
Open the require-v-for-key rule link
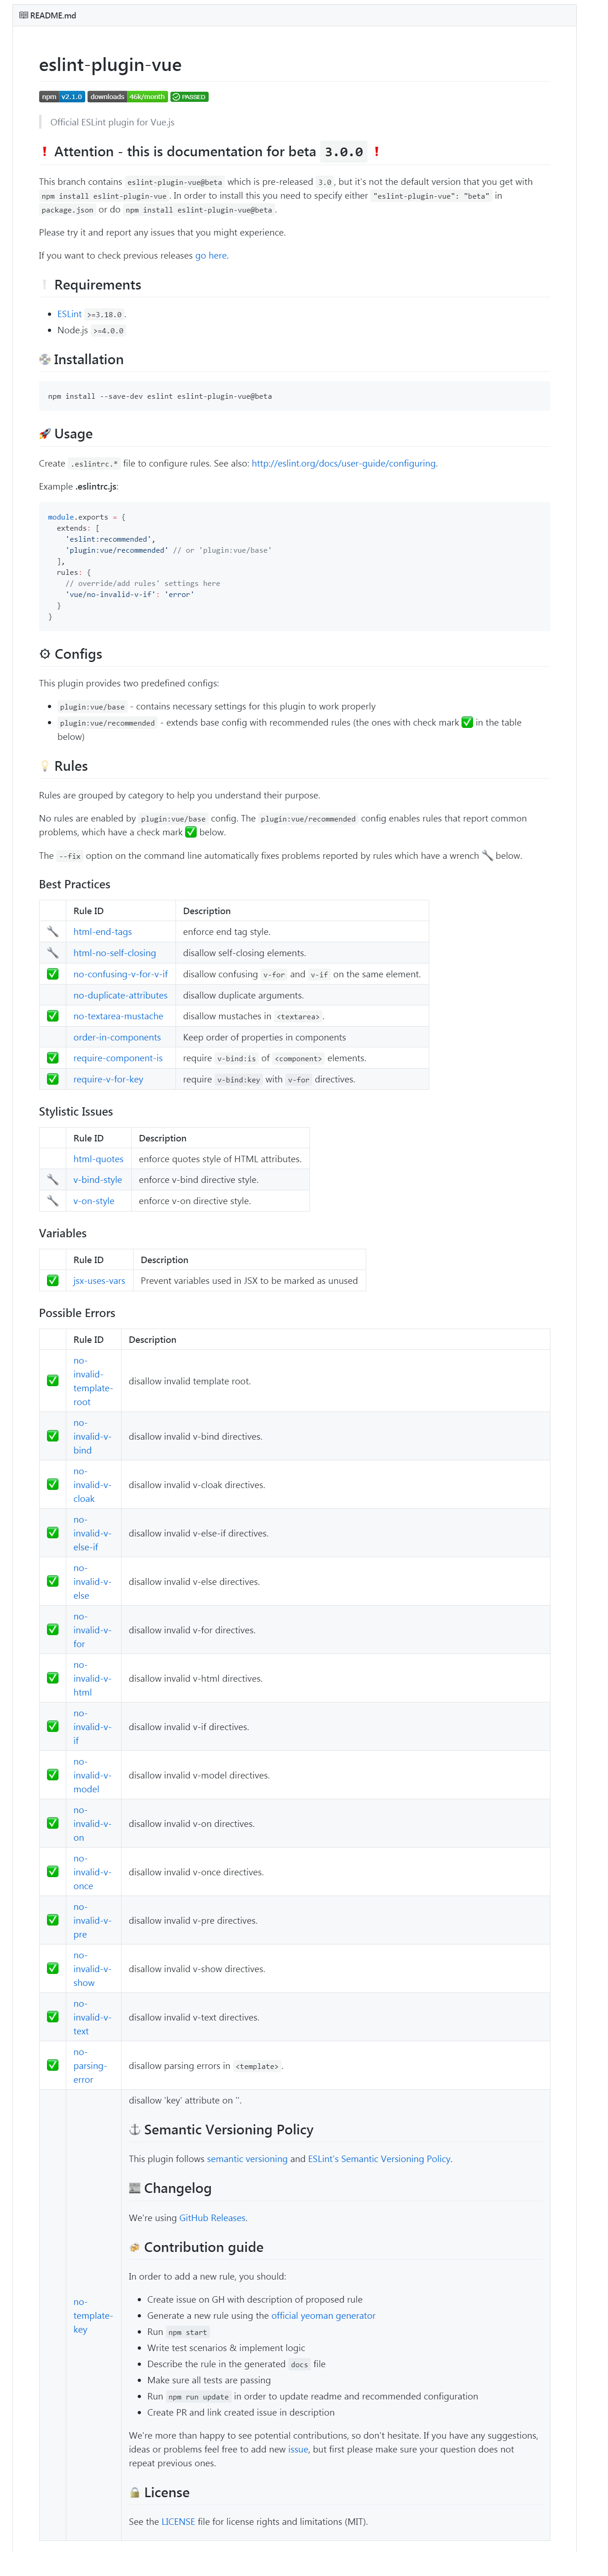[x=108, y=1080]
